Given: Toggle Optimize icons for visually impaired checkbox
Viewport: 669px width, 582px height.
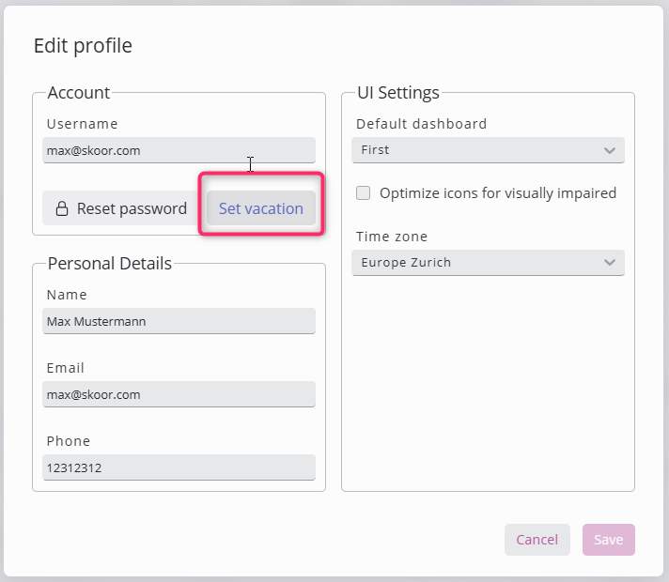Looking at the screenshot, I should coord(364,193).
